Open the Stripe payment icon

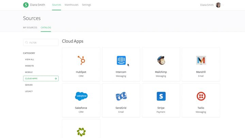tap(161, 96)
